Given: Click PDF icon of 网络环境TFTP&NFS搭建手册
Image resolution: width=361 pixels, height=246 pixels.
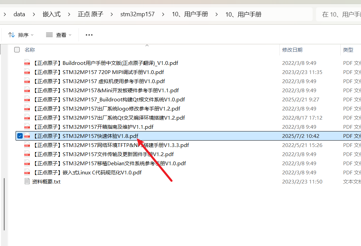Looking at the screenshot, I should click(x=27, y=145).
